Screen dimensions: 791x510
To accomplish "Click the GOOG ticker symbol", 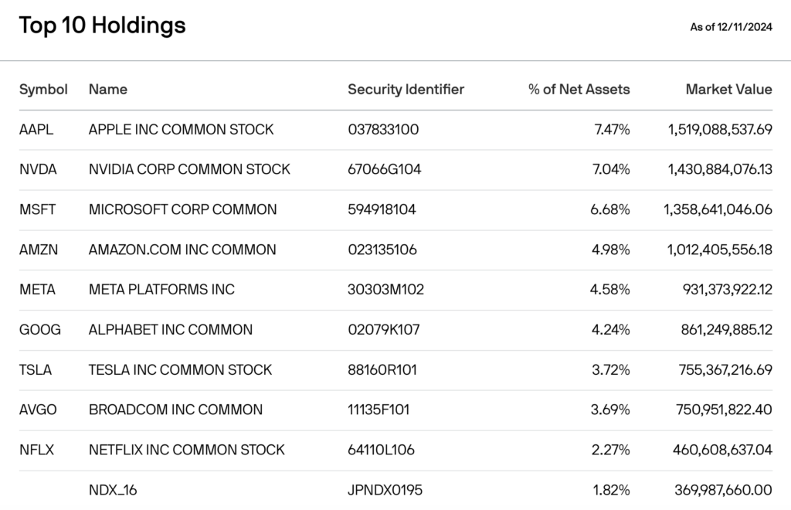I will coord(40,330).
